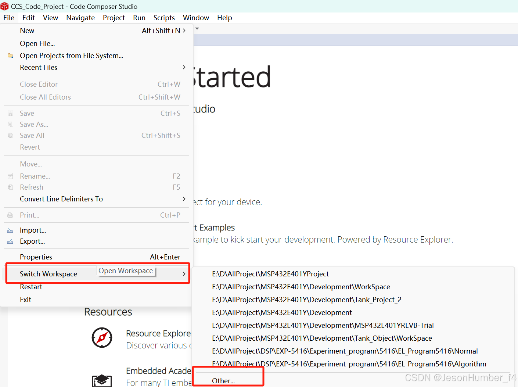Image resolution: width=518 pixels, height=387 pixels.
Task: Open the Run menu
Action: 139,18
